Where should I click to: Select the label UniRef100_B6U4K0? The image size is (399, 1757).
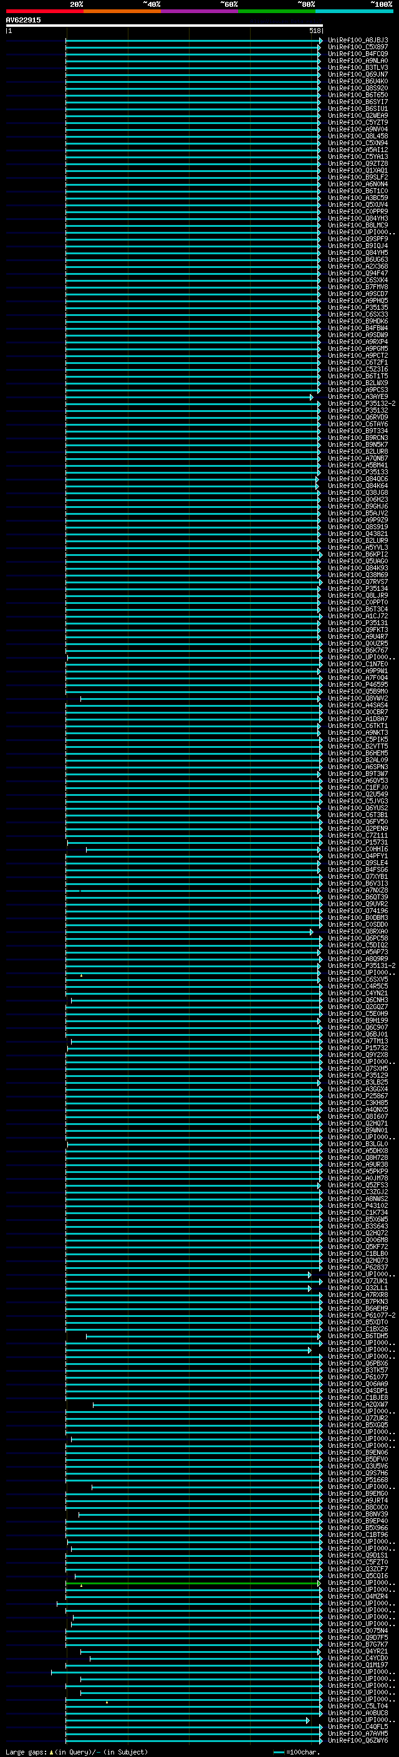coord(358,81)
